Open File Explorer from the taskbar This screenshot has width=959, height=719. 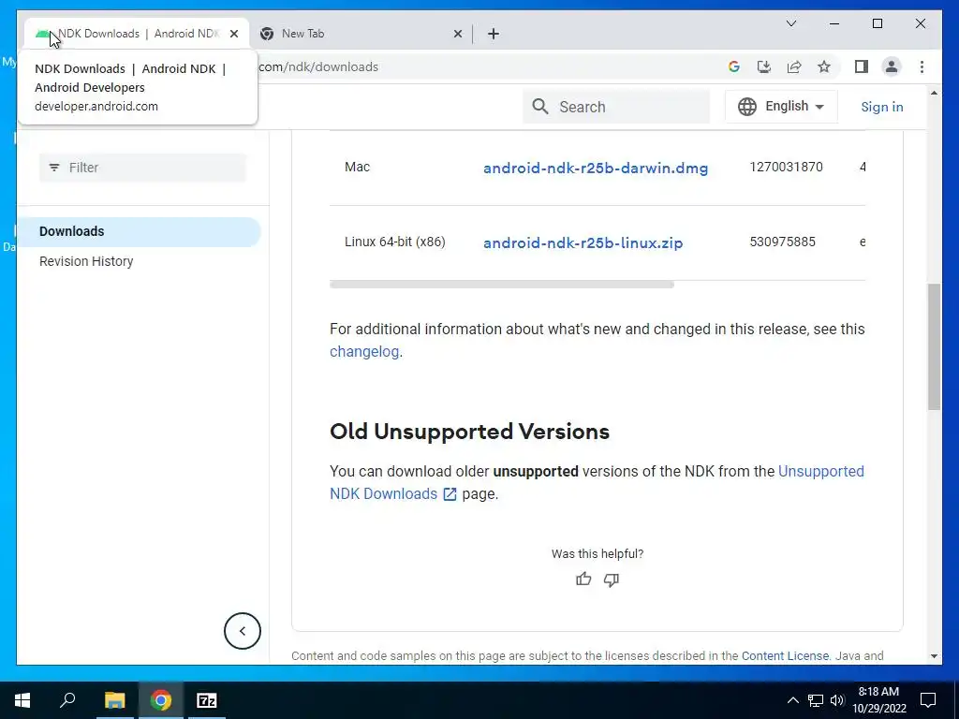(x=114, y=700)
